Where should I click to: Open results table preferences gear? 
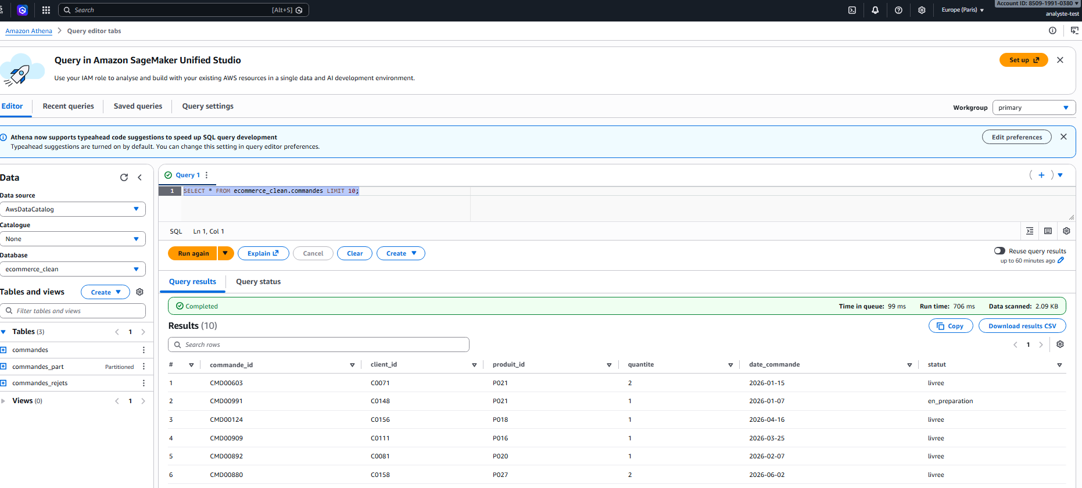1060,344
